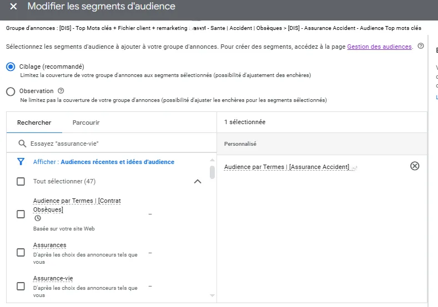Click the Assurance-vie segment name
Screen dimensions: 438x307
click(53, 278)
